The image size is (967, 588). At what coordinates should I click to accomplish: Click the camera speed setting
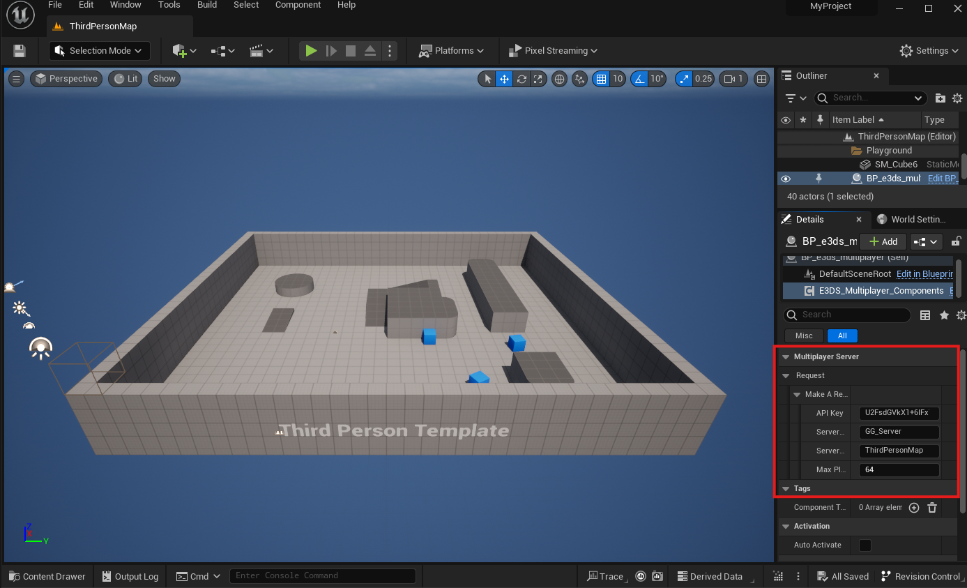[732, 79]
